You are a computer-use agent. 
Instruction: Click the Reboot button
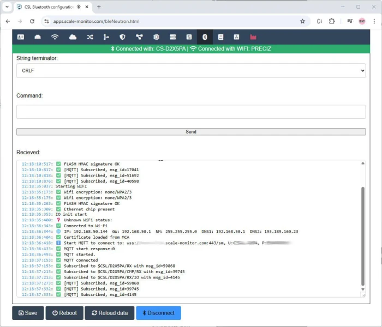point(64,313)
